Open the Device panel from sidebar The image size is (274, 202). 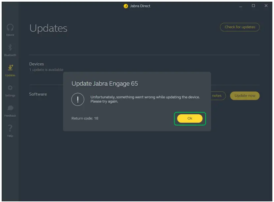coord(10,30)
